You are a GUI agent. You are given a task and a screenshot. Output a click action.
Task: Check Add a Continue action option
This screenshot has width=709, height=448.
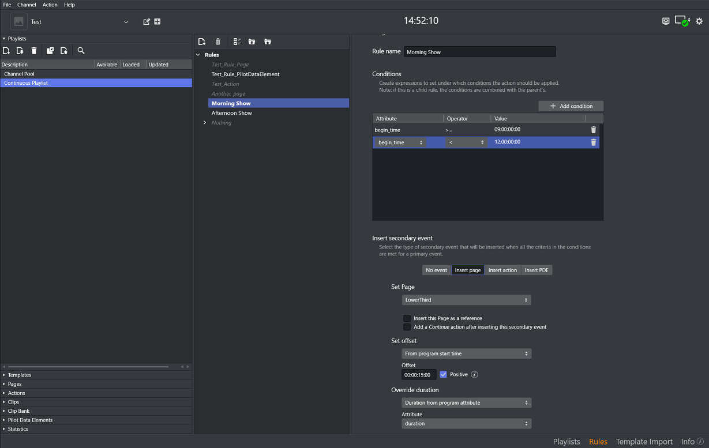(407, 327)
